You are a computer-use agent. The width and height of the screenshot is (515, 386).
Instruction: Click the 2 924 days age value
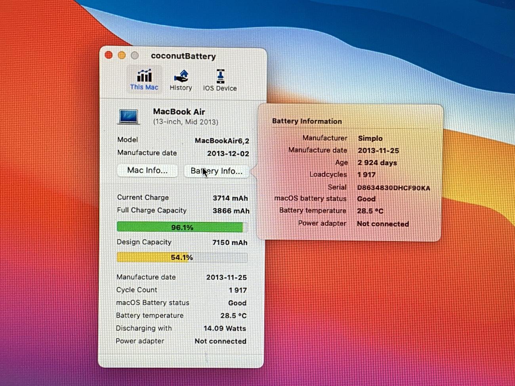coord(377,163)
